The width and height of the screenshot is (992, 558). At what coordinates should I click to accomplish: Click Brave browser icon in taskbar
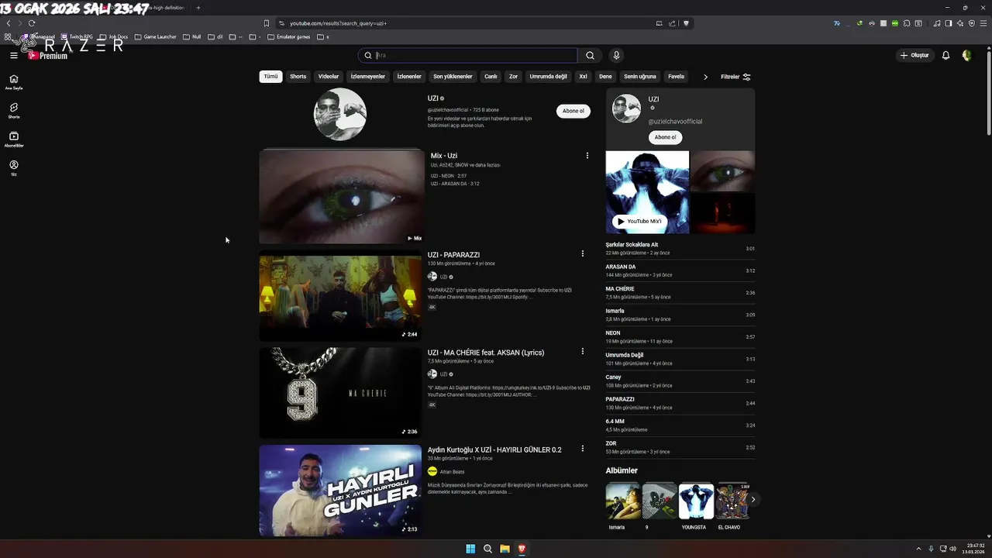pyautogui.click(x=522, y=549)
